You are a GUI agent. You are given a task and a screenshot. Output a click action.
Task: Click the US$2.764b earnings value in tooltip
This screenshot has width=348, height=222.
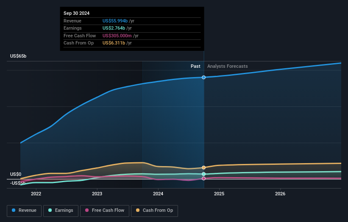pos(114,28)
